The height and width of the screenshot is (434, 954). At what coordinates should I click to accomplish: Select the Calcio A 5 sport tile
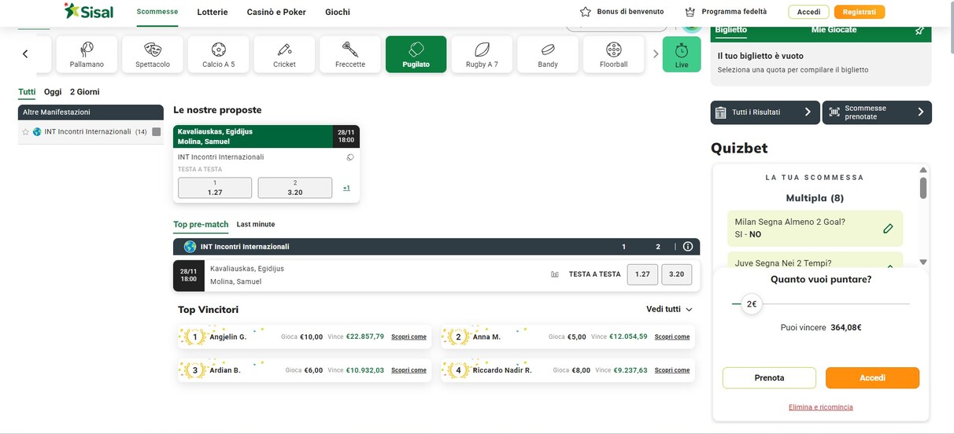[x=219, y=54]
